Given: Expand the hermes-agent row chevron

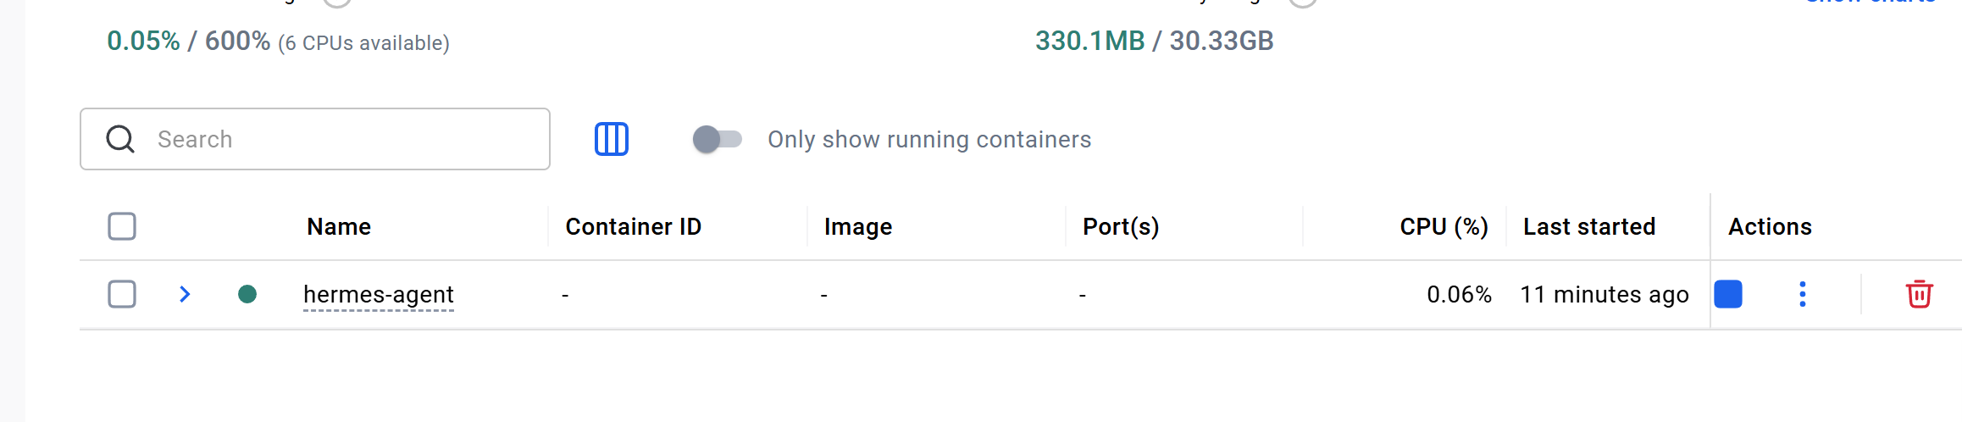Looking at the screenshot, I should click(x=185, y=294).
